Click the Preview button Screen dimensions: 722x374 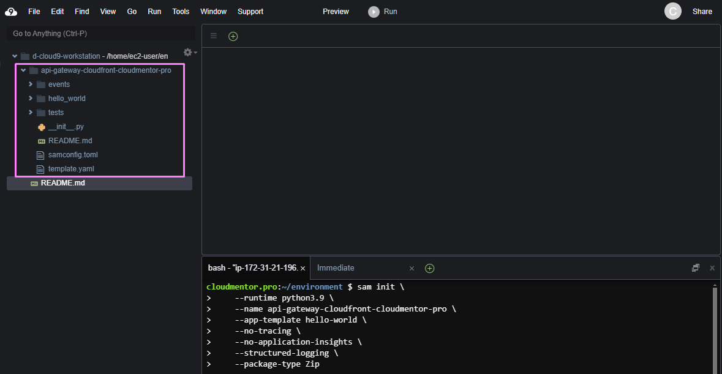click(x=336, y=12)
